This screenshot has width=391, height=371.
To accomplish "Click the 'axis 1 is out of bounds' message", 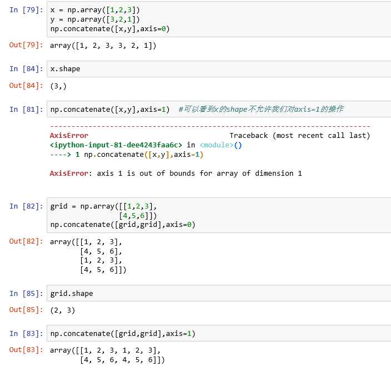I will tap(199, 174).
